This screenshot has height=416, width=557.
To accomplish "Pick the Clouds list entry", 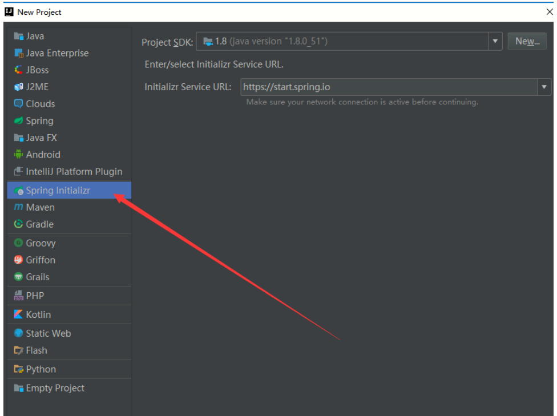I will pyautogui.click(x=41, y=104).
